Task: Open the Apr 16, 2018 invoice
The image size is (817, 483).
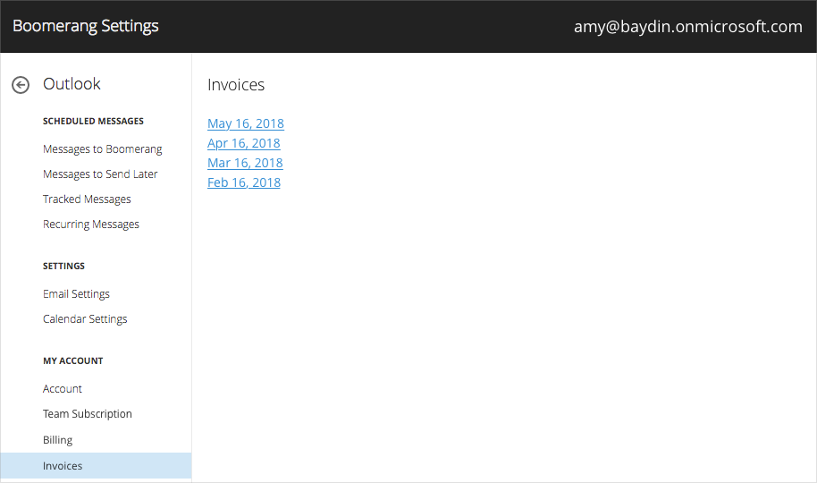Action: pos(244,143)
